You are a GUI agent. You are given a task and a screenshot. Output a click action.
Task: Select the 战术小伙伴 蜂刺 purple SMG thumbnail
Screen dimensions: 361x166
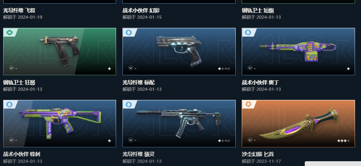coord(59,123)
